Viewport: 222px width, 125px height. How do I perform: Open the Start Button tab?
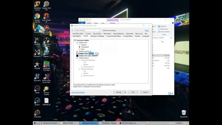click(77, 36)
